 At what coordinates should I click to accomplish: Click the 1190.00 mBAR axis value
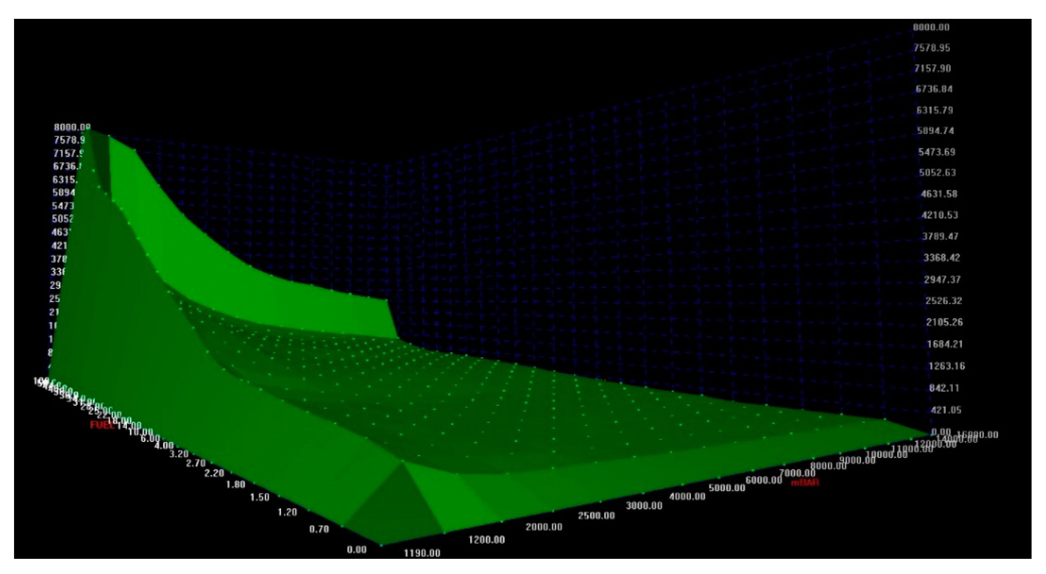422,553
